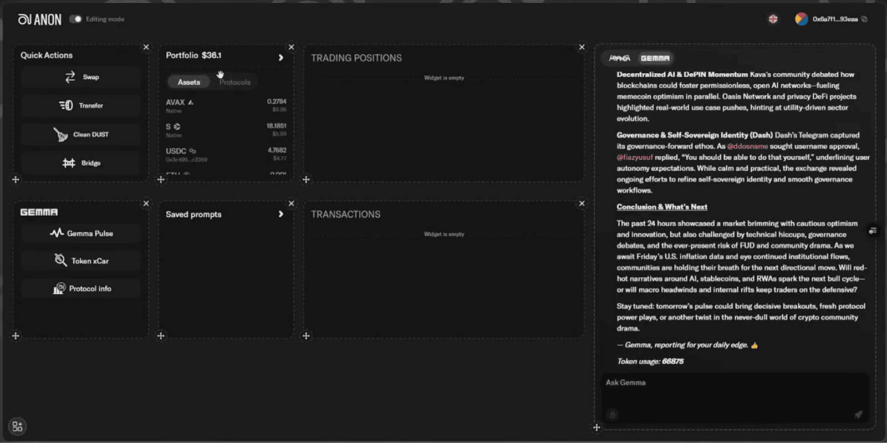Click the move handle of Trading Positions widget
Viewport: 887px width, 443px height.
pos(306,180)
